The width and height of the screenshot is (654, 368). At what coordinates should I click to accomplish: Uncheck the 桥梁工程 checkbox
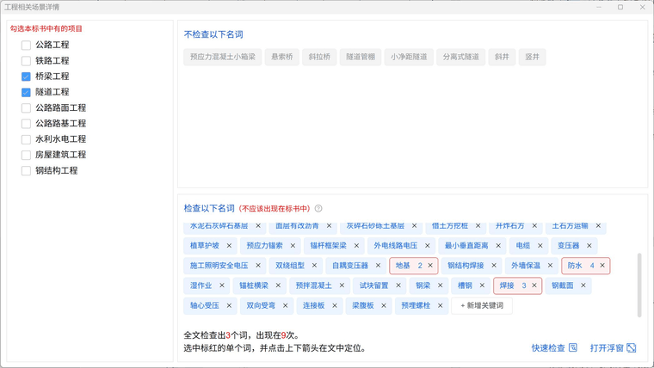26,77
